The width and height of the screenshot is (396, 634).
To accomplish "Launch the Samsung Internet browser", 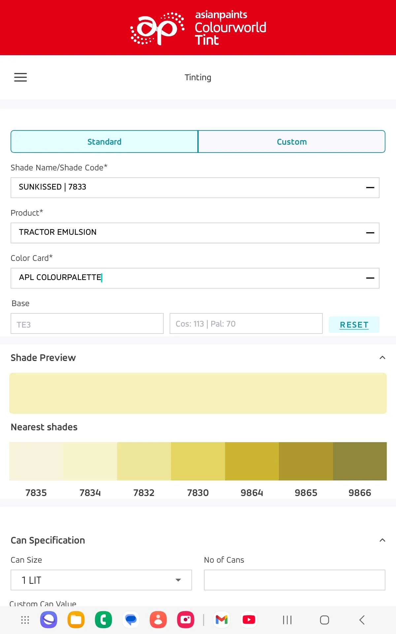I will pos(49,620).
